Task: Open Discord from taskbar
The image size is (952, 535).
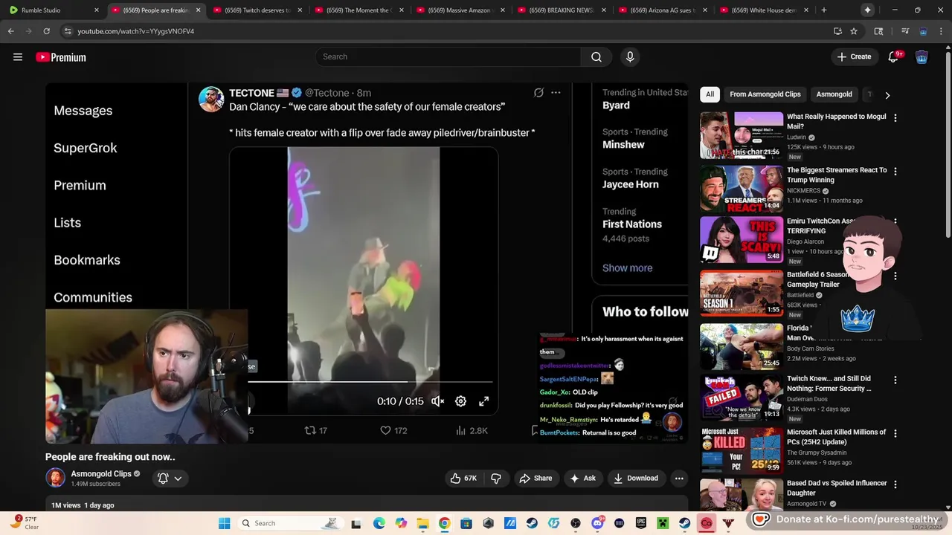Action: point(597,523)
